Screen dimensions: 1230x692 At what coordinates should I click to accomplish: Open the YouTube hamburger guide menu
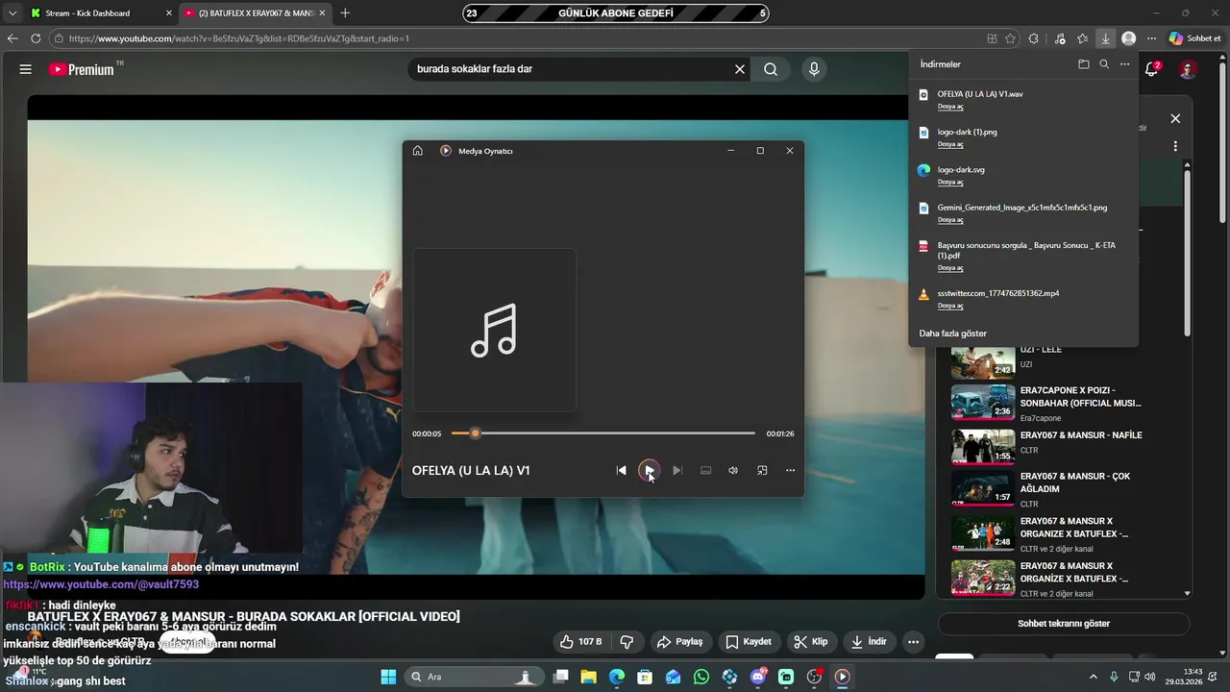(x=26, y=69)
